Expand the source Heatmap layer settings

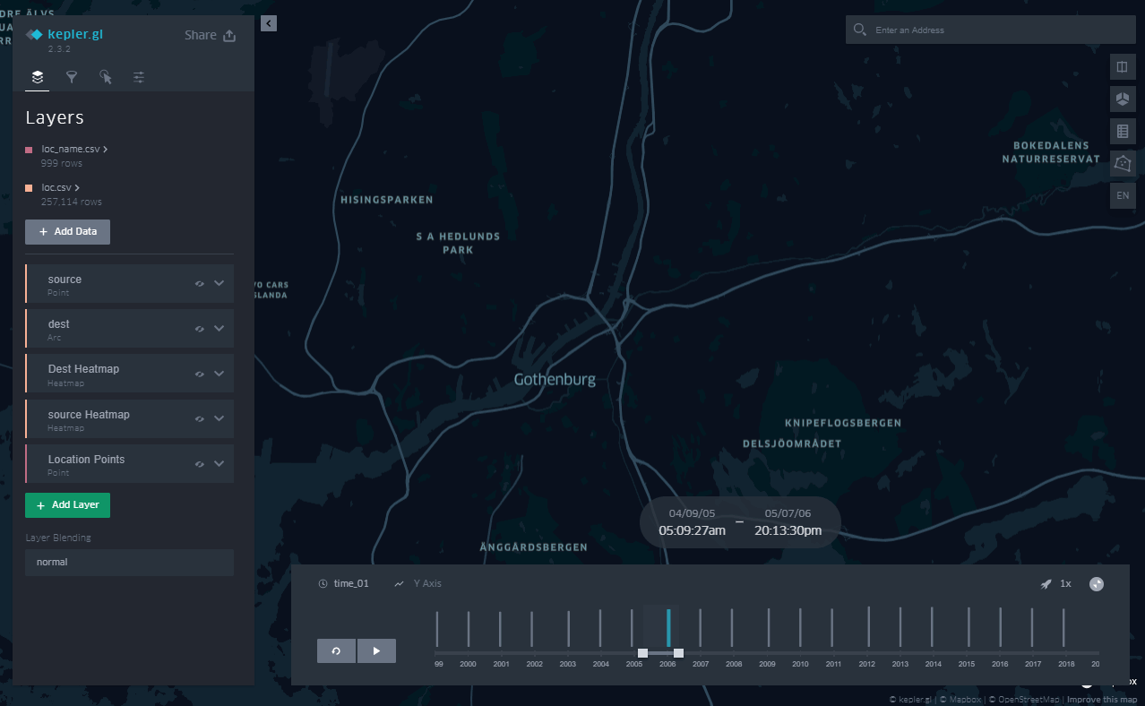pos(219,418)
